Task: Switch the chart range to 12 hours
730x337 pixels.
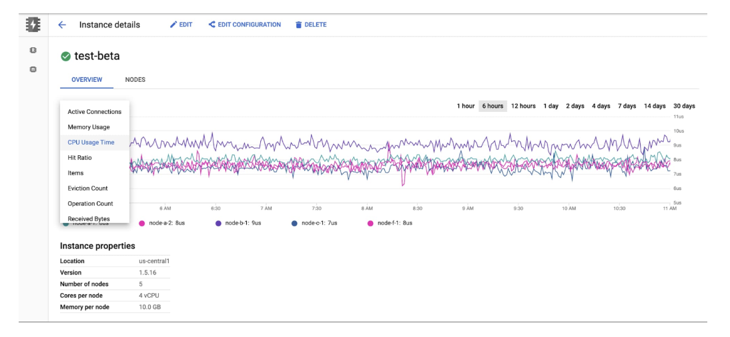Action: [x=523, y=106]
